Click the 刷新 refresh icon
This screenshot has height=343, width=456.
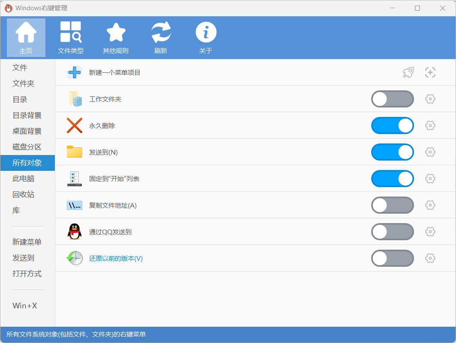161,33
